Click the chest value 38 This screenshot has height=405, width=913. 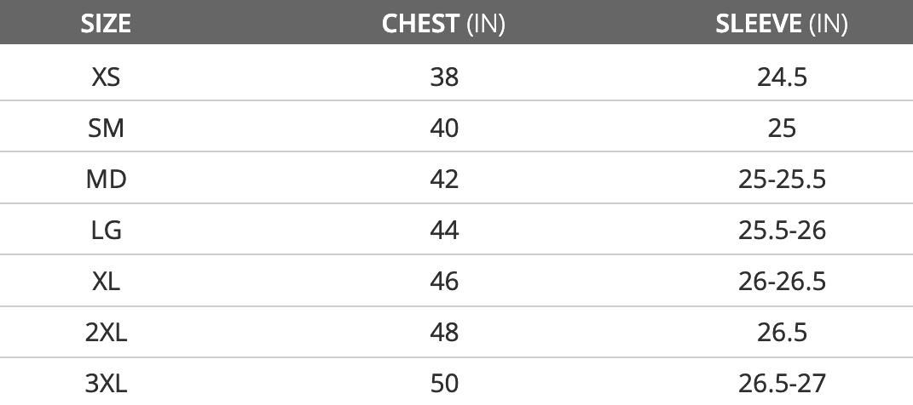(x=444, y=77)
